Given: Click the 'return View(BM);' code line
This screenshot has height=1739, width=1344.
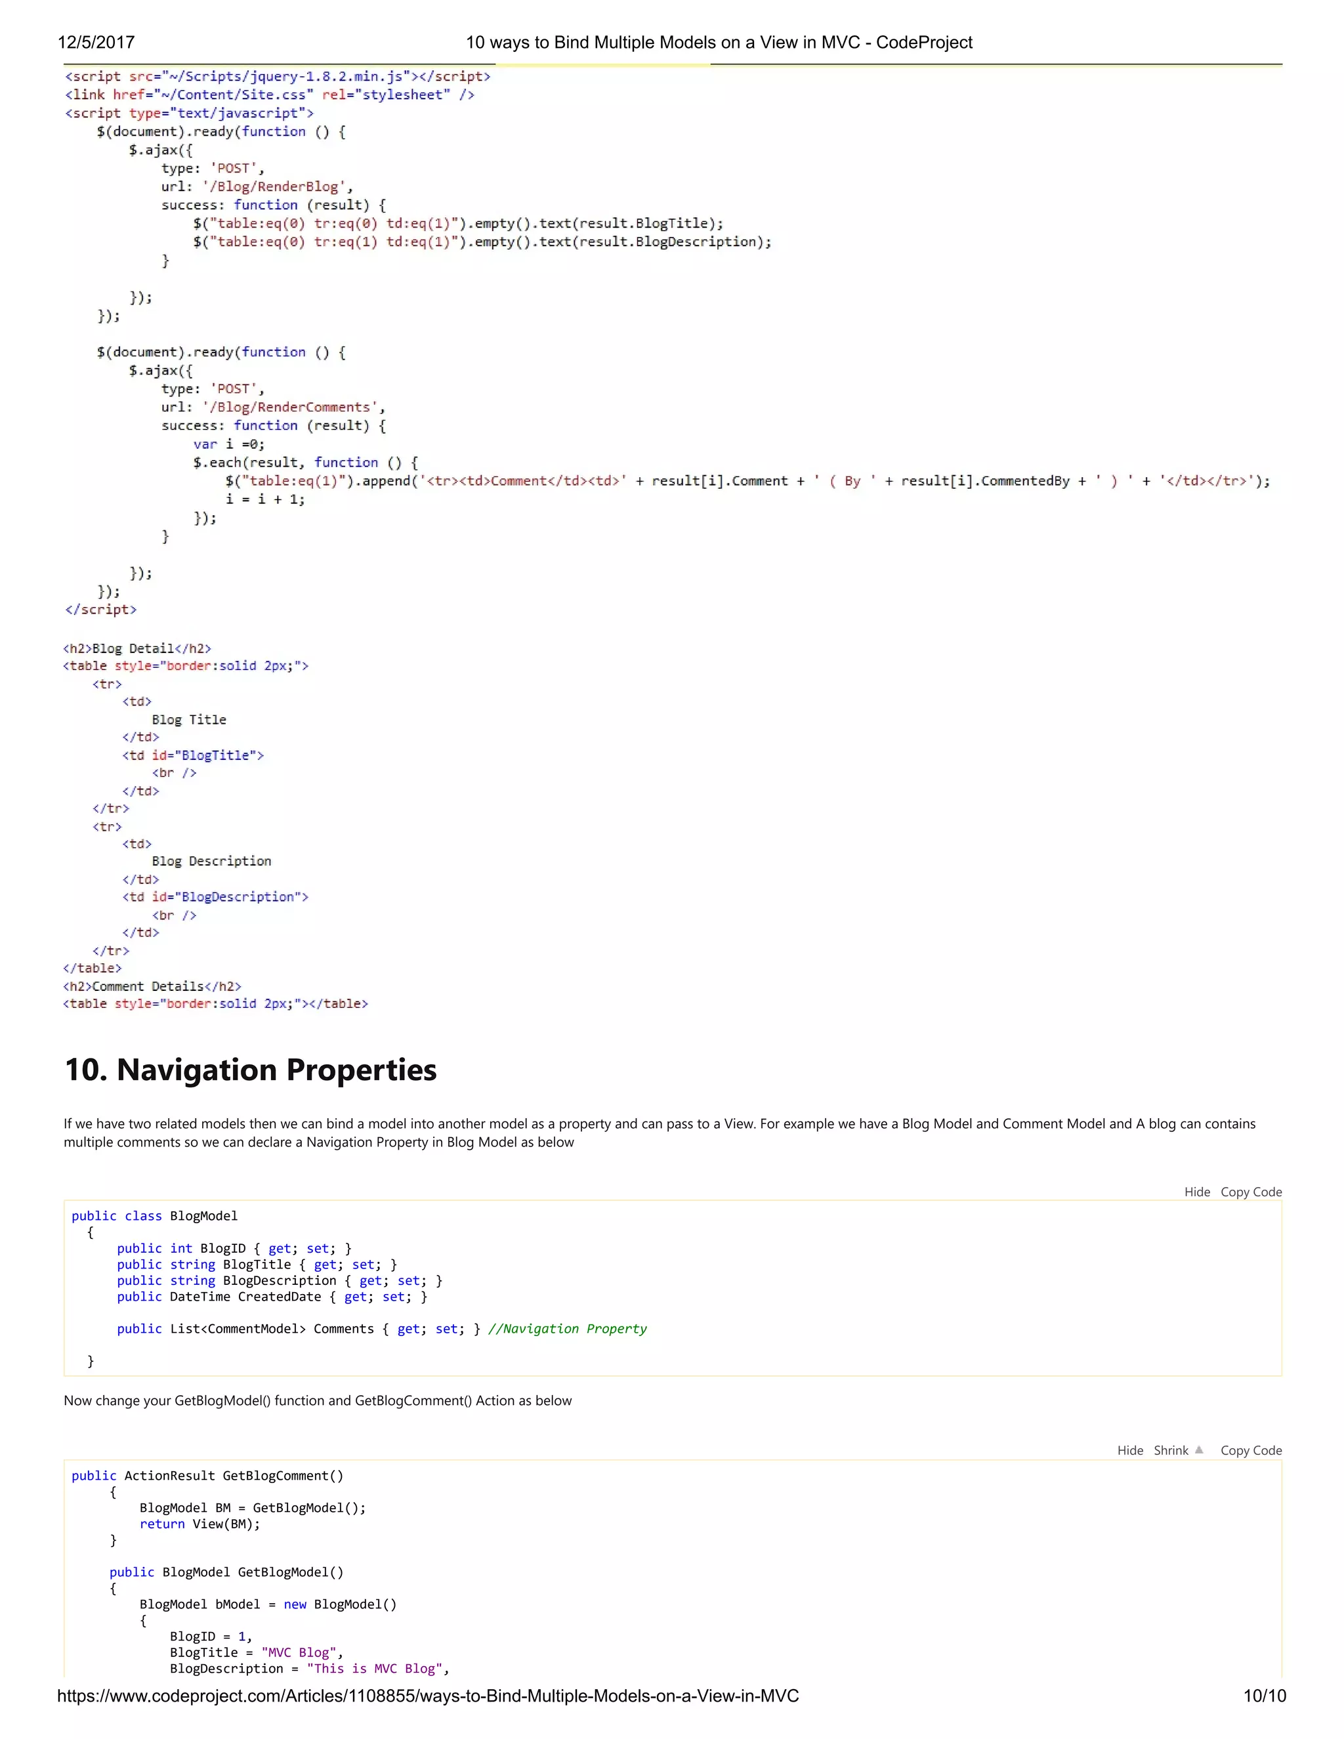Looking at the screenshot, I should pyautogui.click(x=199, y=1523).
